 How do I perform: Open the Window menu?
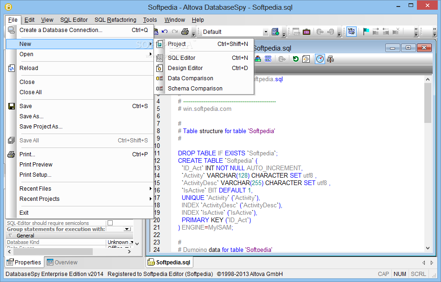[175, 20]
